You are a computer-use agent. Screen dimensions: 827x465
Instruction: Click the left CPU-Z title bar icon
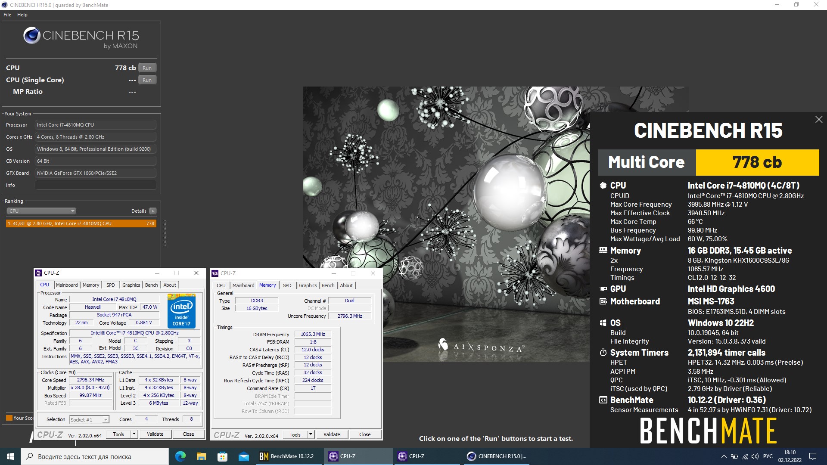click(x=39, y=273)
